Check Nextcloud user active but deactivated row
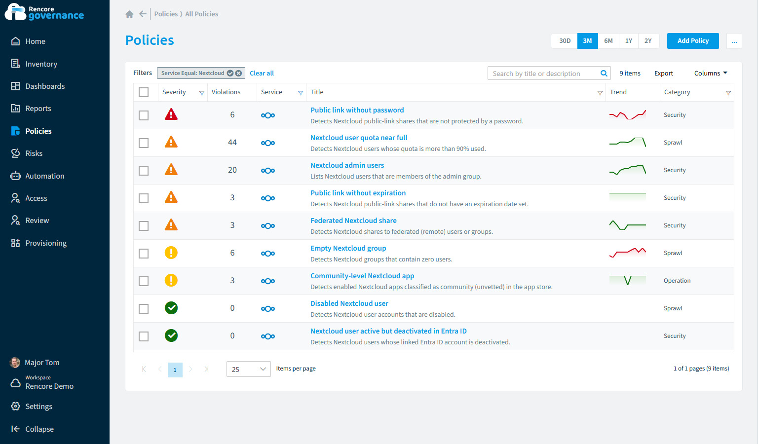Viewport: 758px width, 444px height. click(x=144, y=336)
